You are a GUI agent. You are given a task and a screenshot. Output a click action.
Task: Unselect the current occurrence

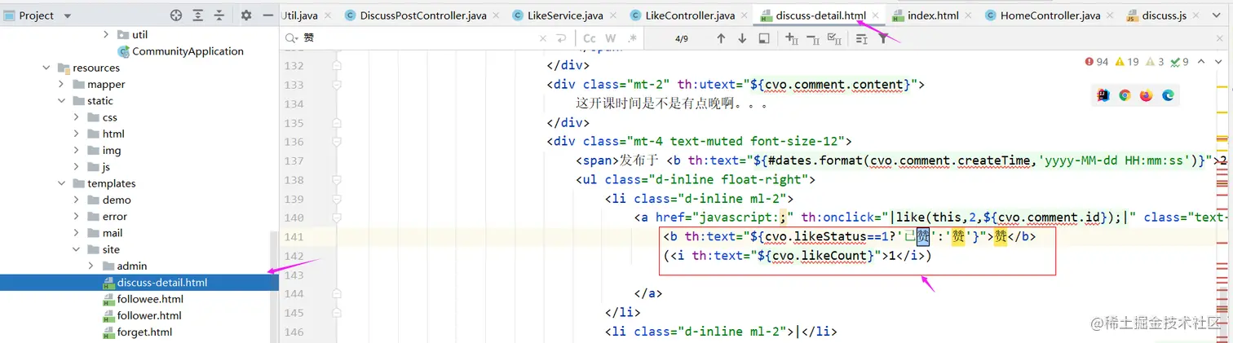pos(813,38)
